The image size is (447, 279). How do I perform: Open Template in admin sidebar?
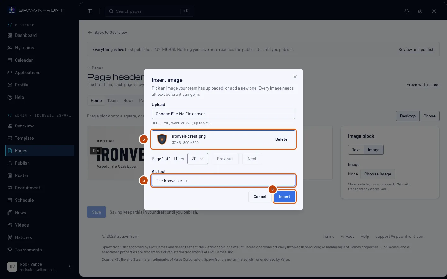click(x=40, y=138)
